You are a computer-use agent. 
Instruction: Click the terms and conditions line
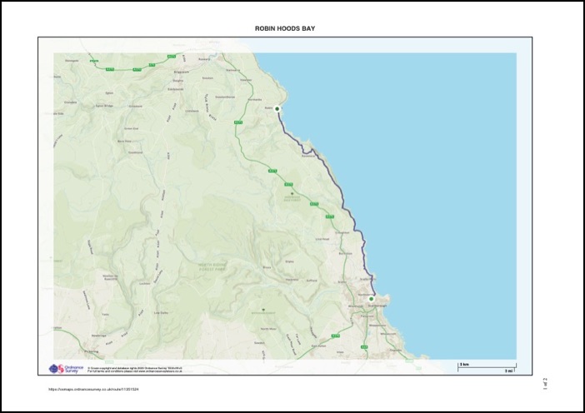point(135,371)
